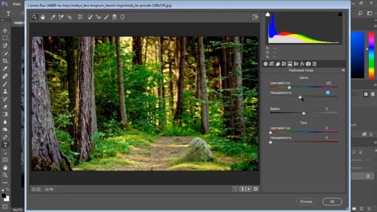
Task: Pick the White Balance eyedropper in Camera Raw
Action: tap(52, 17)
